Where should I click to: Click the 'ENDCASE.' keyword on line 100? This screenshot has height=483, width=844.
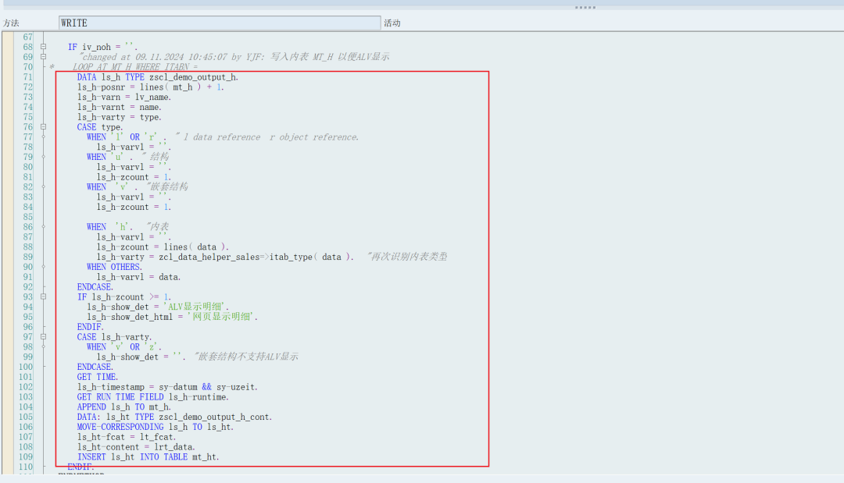[95, 367]
